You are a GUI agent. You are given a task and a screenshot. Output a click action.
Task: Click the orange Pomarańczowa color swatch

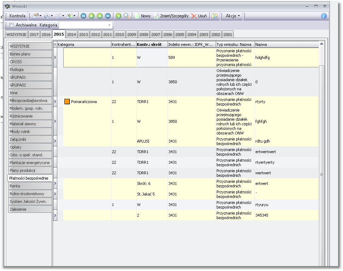coord(67,102)
